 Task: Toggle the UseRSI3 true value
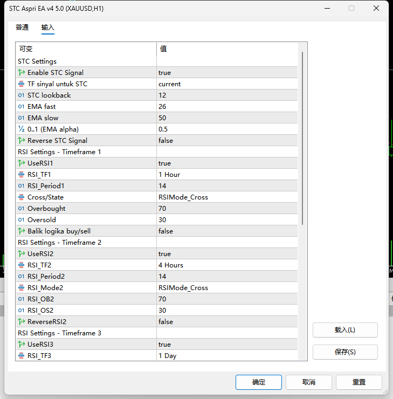coord(227,345)
